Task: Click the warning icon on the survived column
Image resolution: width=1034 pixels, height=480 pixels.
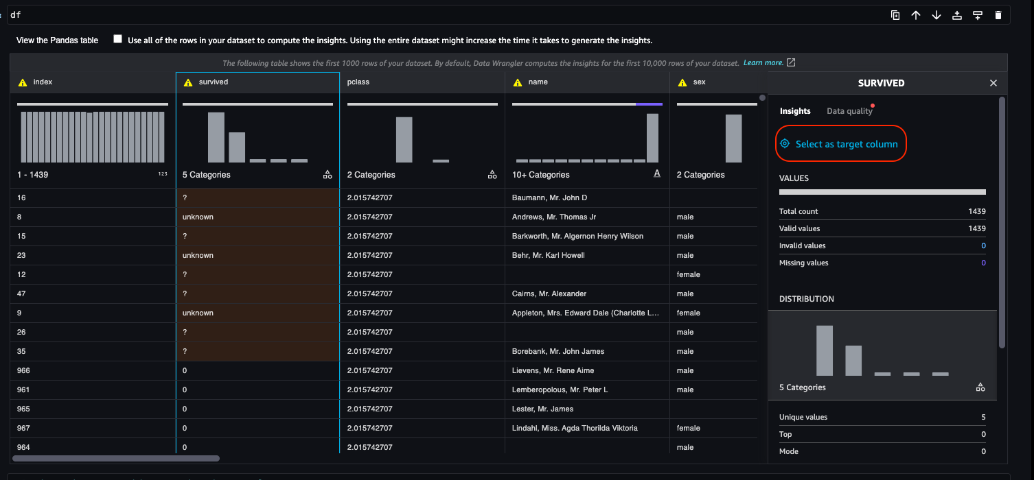Action: tap(187, 82)
